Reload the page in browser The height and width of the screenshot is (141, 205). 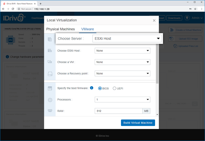(13, 9)
